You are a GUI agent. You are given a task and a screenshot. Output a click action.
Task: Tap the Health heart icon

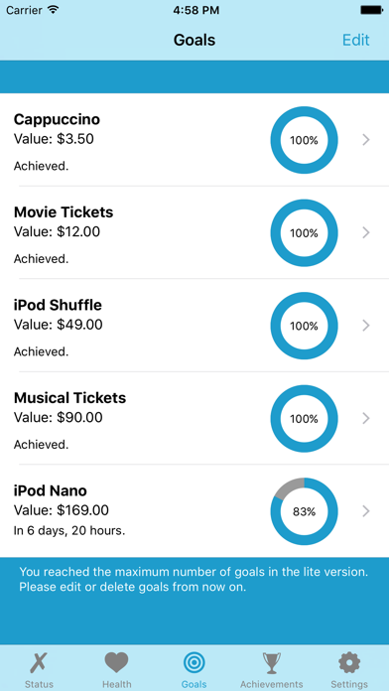(116, 663)
